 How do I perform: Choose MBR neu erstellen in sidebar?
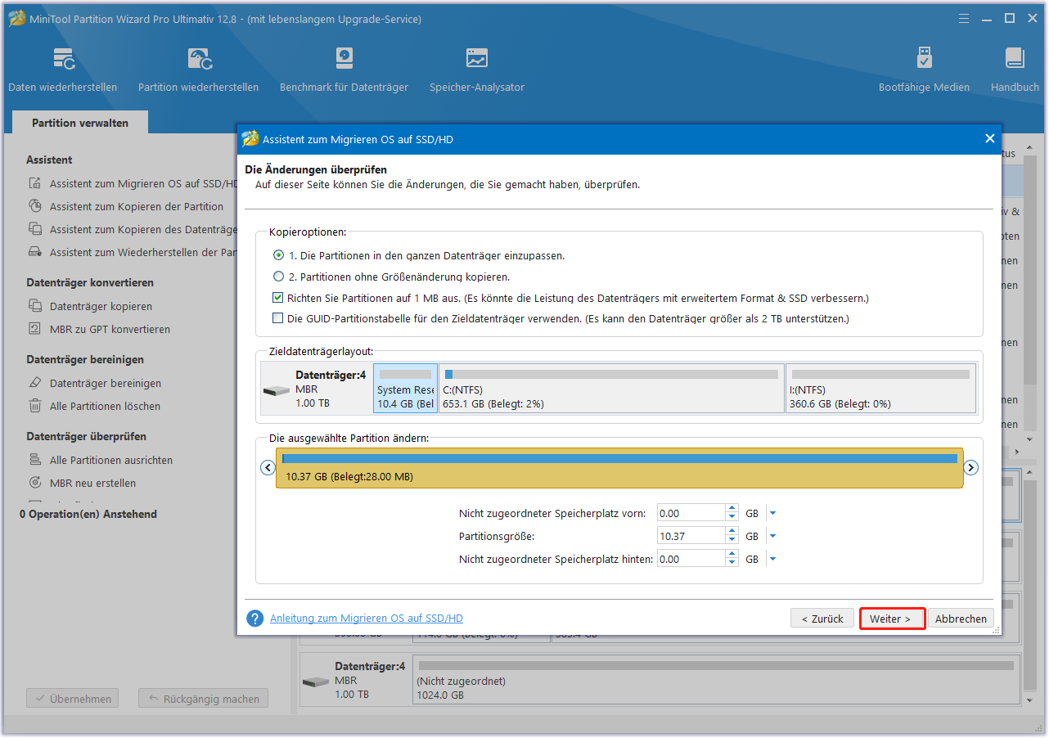(93, 483)
